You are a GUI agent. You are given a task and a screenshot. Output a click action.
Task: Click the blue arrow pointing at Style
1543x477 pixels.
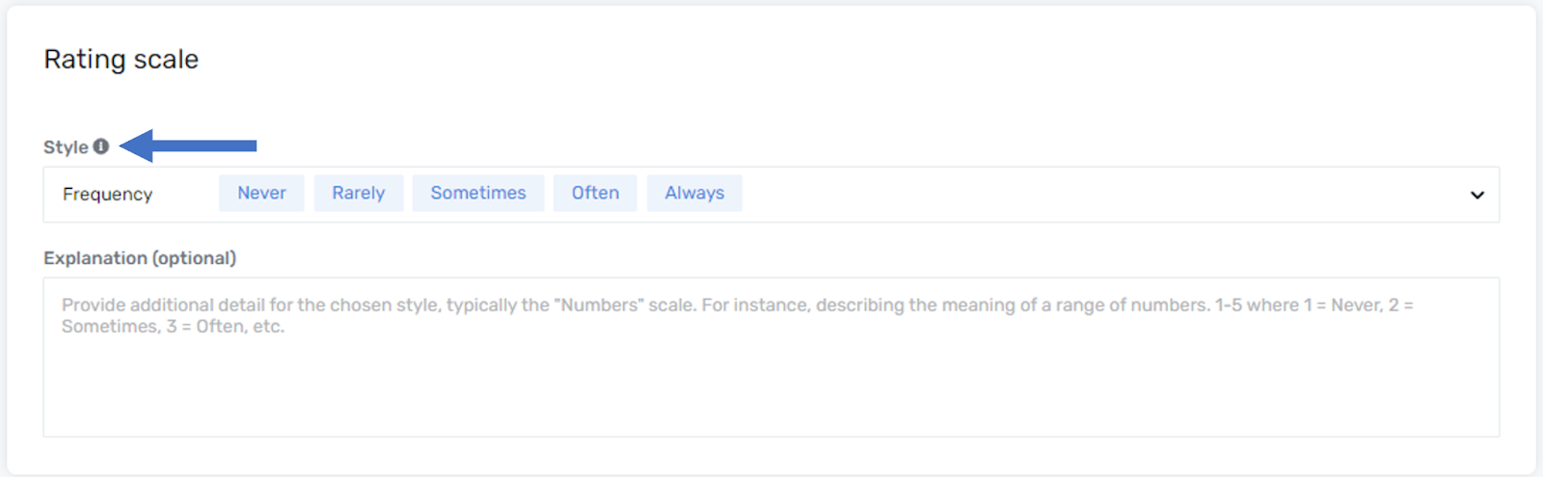(188, 146)
